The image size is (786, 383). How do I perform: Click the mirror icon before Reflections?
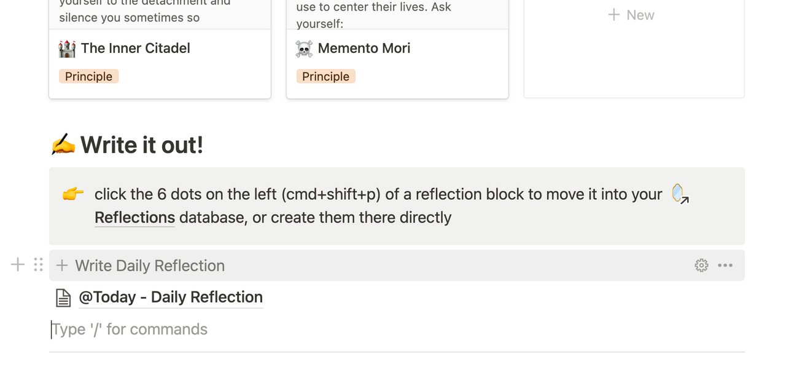click(680, 194)
